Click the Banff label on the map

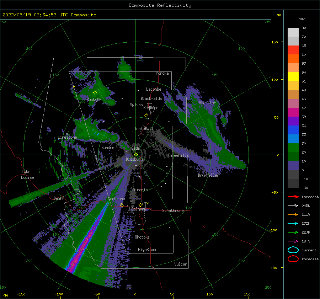59,198
